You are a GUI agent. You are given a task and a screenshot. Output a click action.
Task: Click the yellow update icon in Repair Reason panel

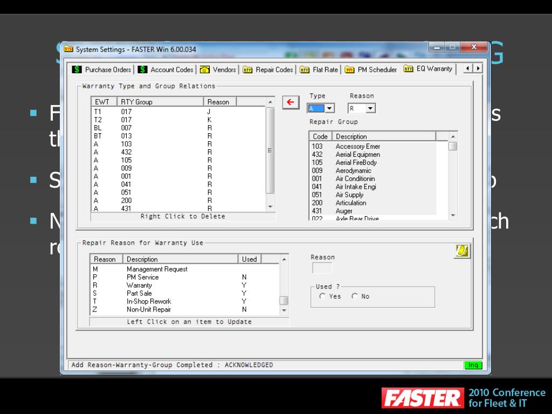[x=461, y=251]
